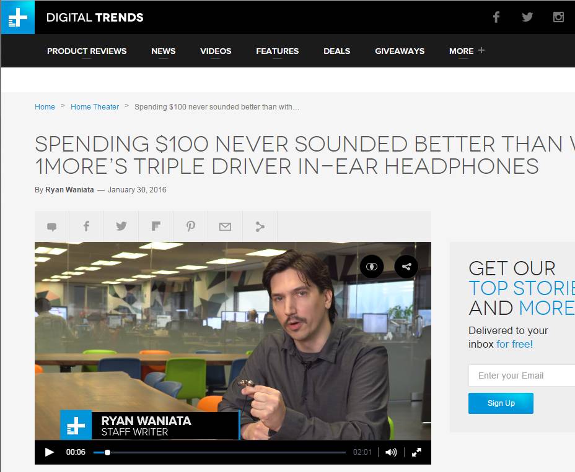Screen dimensions: 575x472
Task: Go to Home breadcrumb link
Action: coord(45,107)
